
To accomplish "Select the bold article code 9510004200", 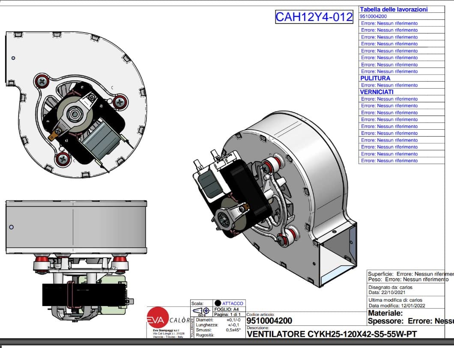I will 269,321.
